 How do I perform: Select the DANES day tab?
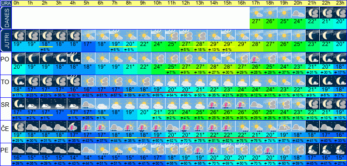pyautogui.click(x=6, y=18)
